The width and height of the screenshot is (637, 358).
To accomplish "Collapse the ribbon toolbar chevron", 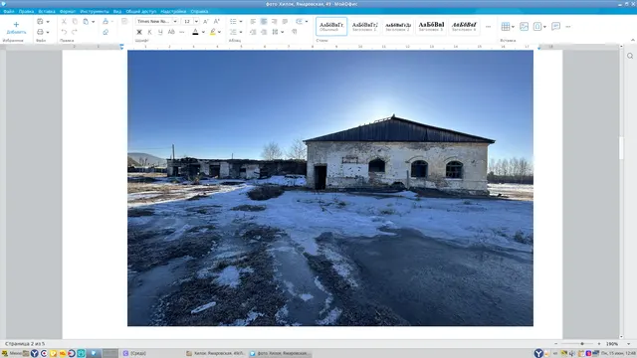I will tap(633, 40).
